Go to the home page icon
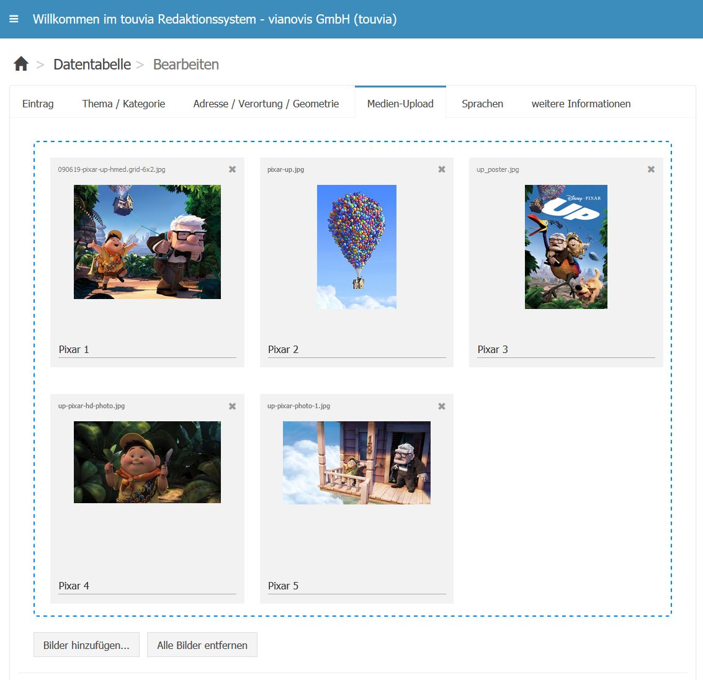This screenshot has width=703, height=680. 21,64
